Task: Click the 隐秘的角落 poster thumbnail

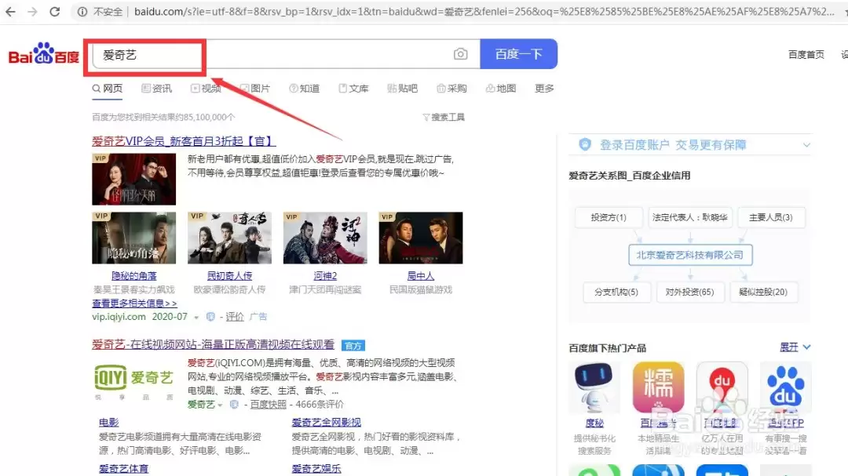Action: pyautogui.click(x=133, y=238)
